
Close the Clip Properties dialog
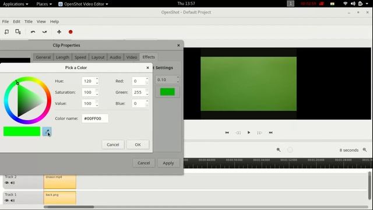tap(179, 45)
